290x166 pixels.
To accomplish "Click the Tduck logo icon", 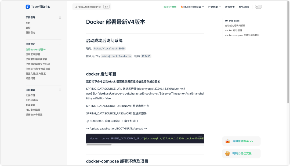I will (28, 7).
